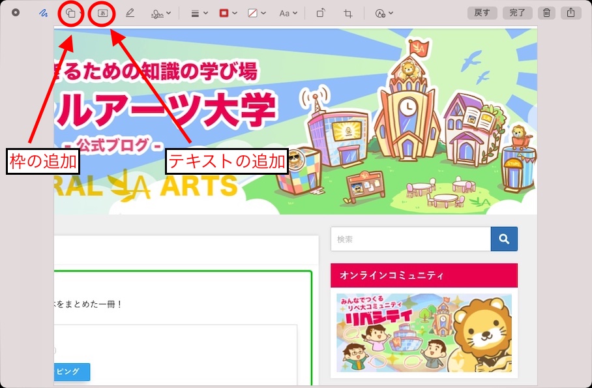
Task: Click the Signature tool icon
Action: [x=157, y=13]
